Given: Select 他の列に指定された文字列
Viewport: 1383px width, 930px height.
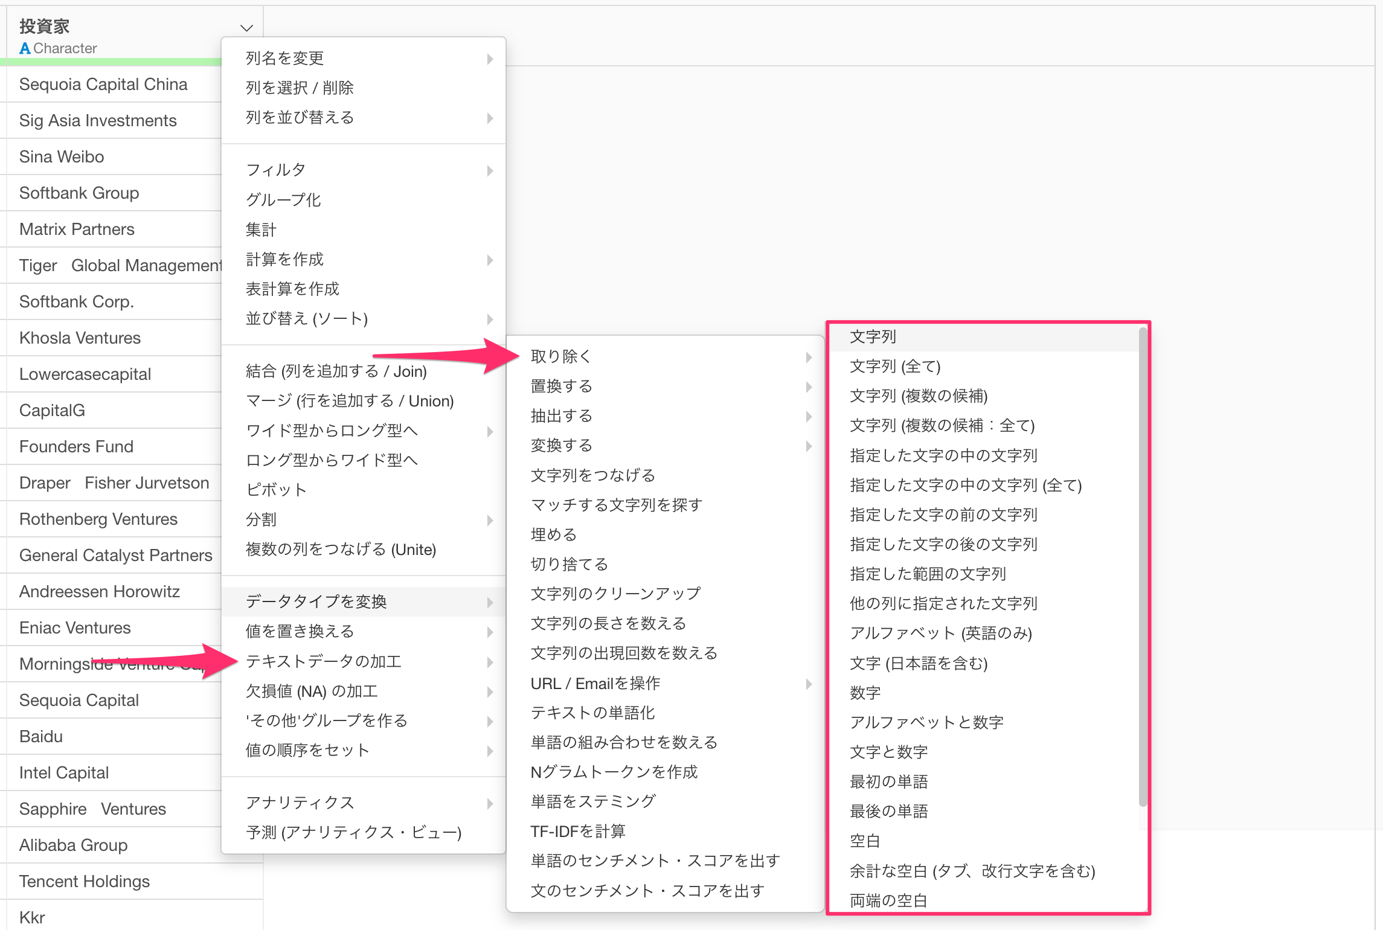Looking at the screenshot, I should tap(984, 603).
